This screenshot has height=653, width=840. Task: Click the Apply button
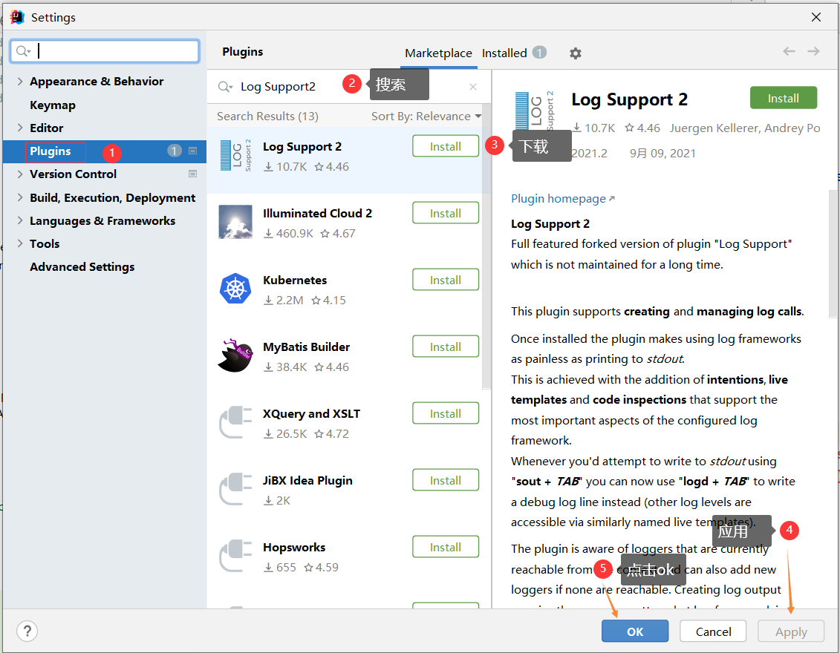pos(791,631)
